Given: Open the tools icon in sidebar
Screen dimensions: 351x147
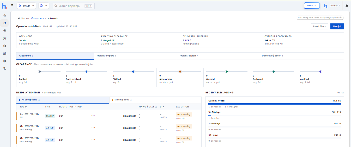Looking at the screenshot, I should point(5,68).
